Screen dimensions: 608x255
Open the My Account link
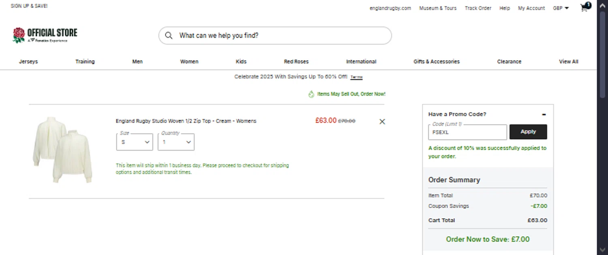[531, 8]
